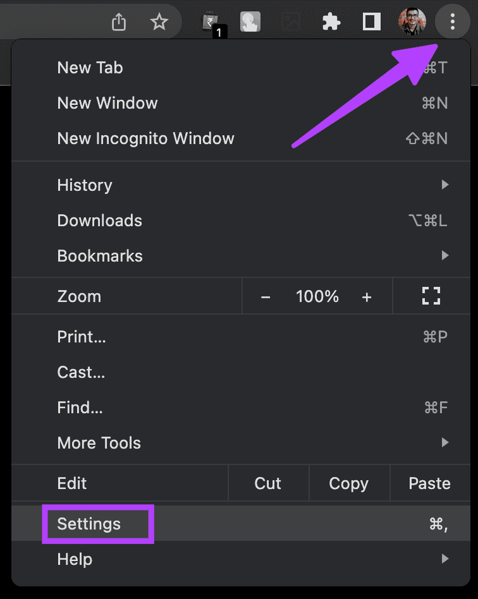Expand the Bookmarks submenu
478x599 pixels.
point(241,255)
